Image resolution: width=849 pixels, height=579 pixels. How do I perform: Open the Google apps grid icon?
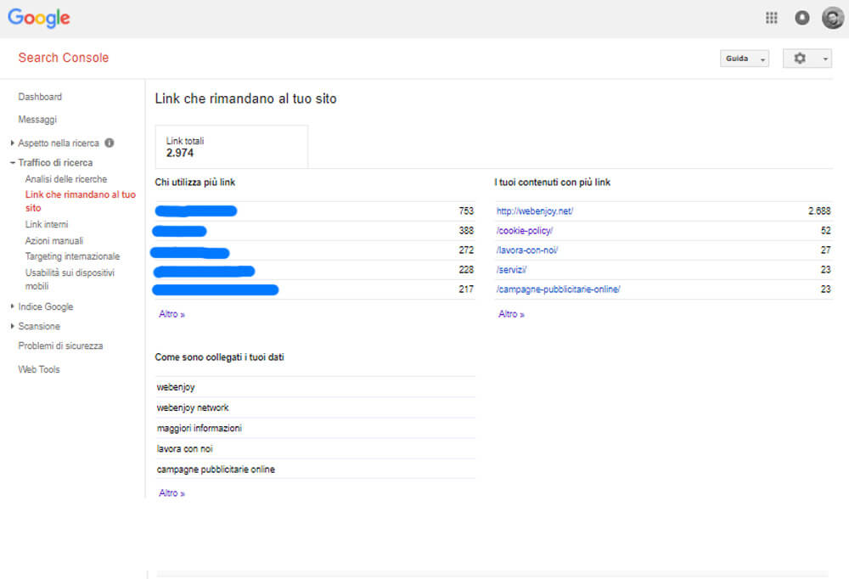point(771,18)
